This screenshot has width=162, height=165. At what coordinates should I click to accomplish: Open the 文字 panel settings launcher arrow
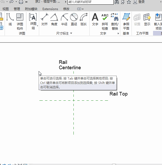coord(118,33)
